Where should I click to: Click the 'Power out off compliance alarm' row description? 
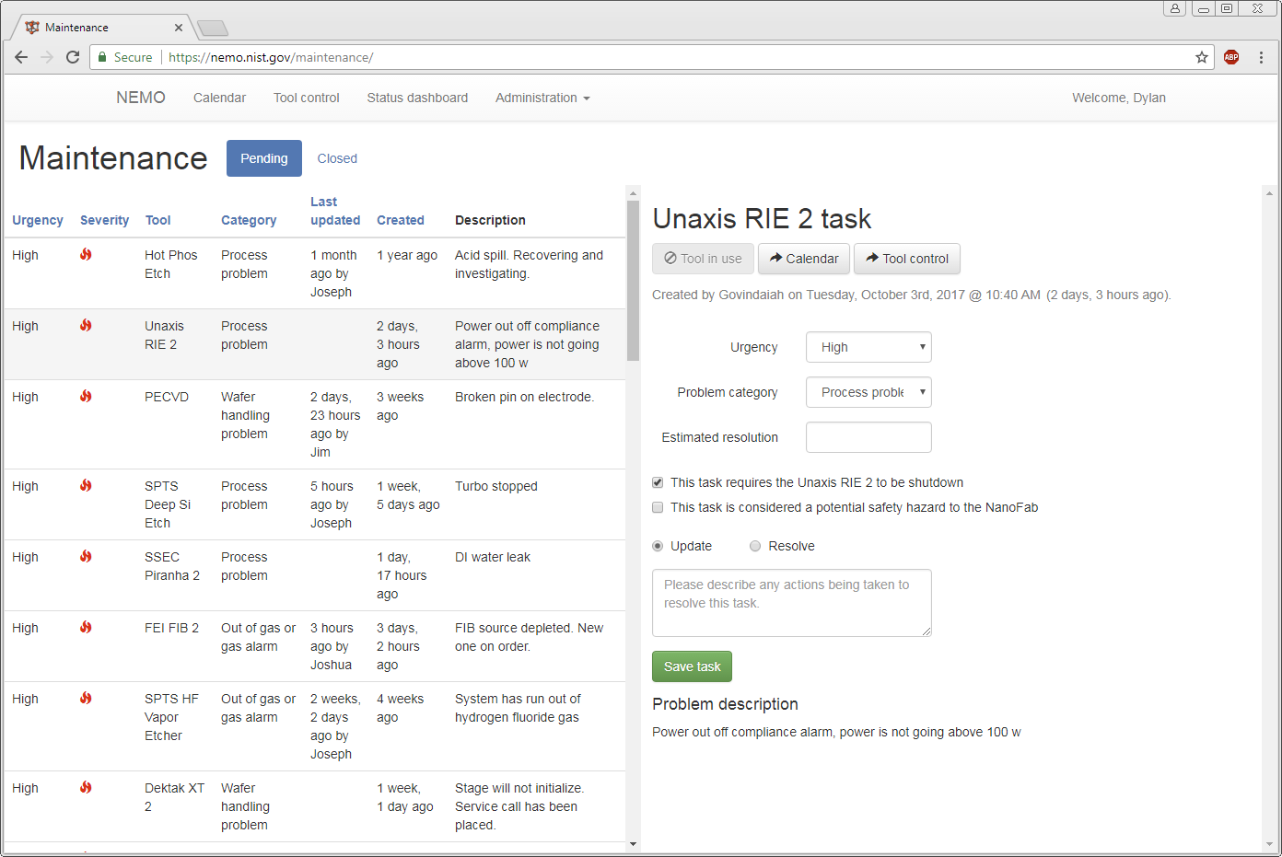pos(527,344)
